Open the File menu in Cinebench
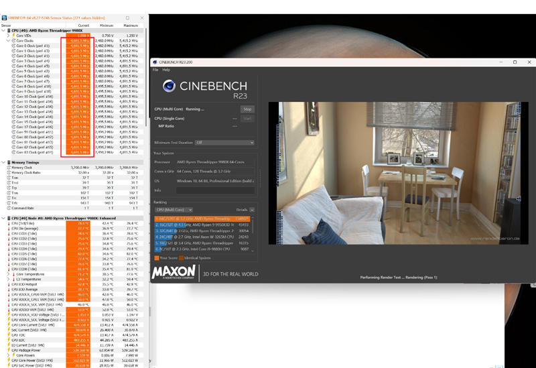This screenshot has width=536, height=368. tap(155, 70)
